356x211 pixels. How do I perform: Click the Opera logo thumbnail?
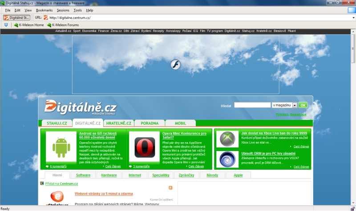[x=144, y=147]
